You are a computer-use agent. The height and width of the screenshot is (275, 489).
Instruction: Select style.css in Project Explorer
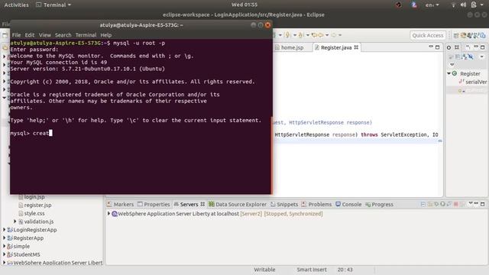pyautogui.click(x=31, y=213)
